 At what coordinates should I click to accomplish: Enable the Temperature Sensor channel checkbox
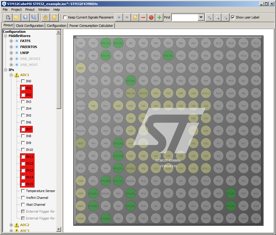point(23,191)
